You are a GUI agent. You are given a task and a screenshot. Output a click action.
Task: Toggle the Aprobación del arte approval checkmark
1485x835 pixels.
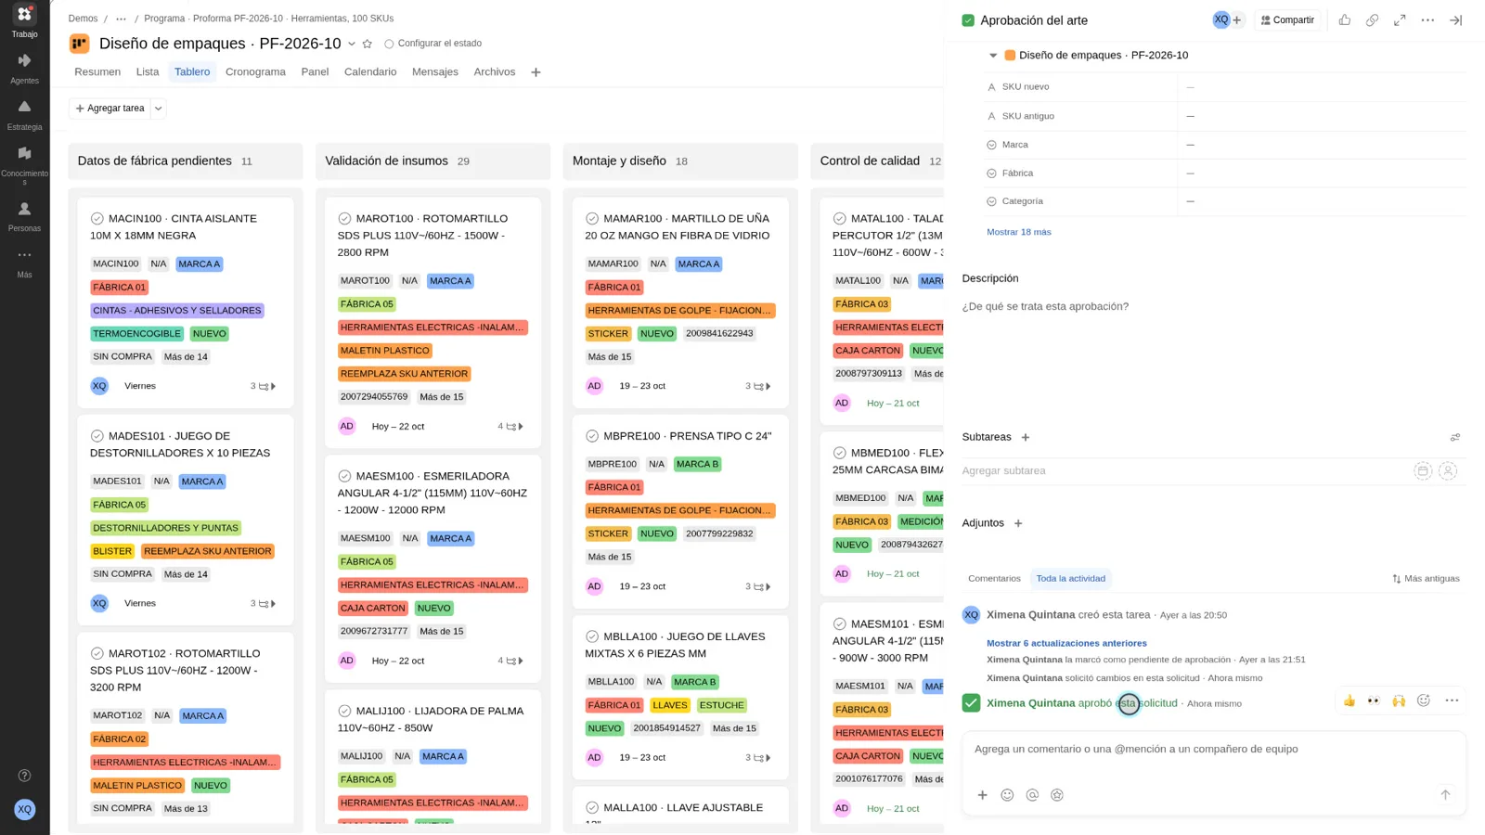(x=968, y=20)
